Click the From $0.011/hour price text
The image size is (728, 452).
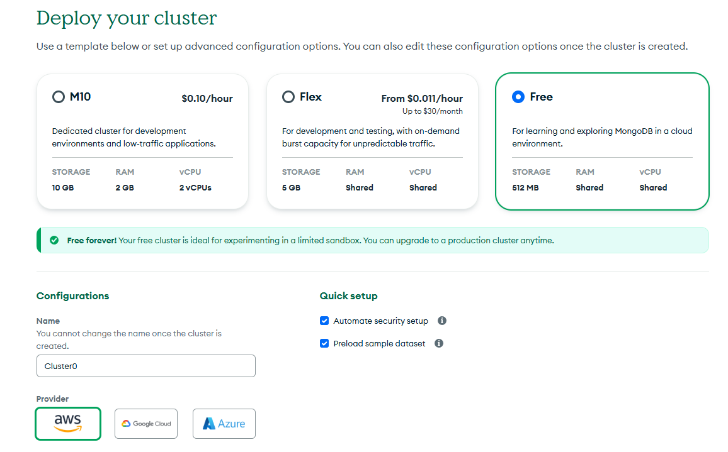click(422, 99)
